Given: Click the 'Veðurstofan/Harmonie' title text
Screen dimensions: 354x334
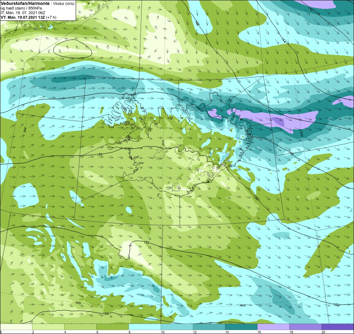Looking at the screenshot, I should 25,4.
